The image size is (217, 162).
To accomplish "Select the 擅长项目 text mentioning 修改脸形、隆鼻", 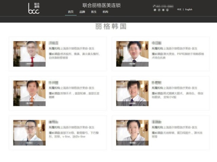I will [x=74, y=56].
